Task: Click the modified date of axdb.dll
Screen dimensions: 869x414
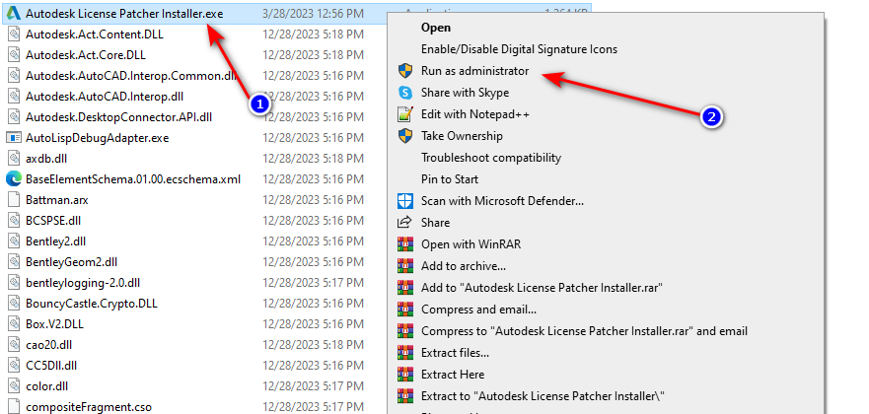Action: tap(313, 159)
